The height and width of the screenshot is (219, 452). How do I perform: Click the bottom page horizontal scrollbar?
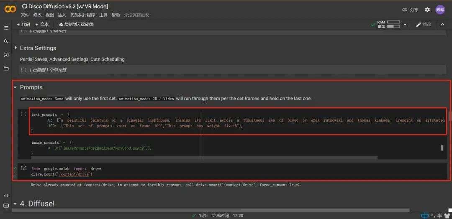coord(211,210)
